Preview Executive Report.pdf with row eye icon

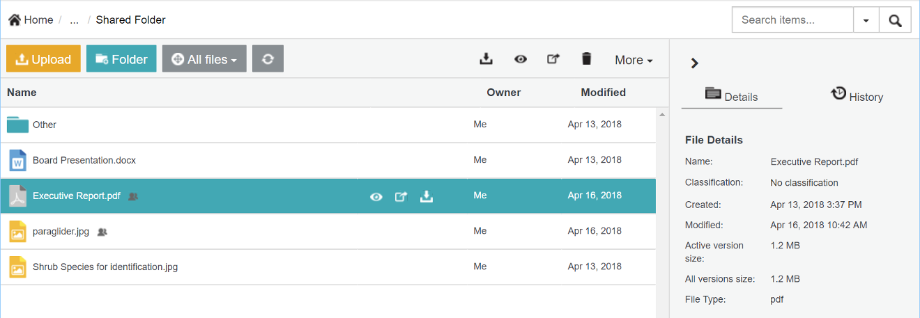coord(376,196)
